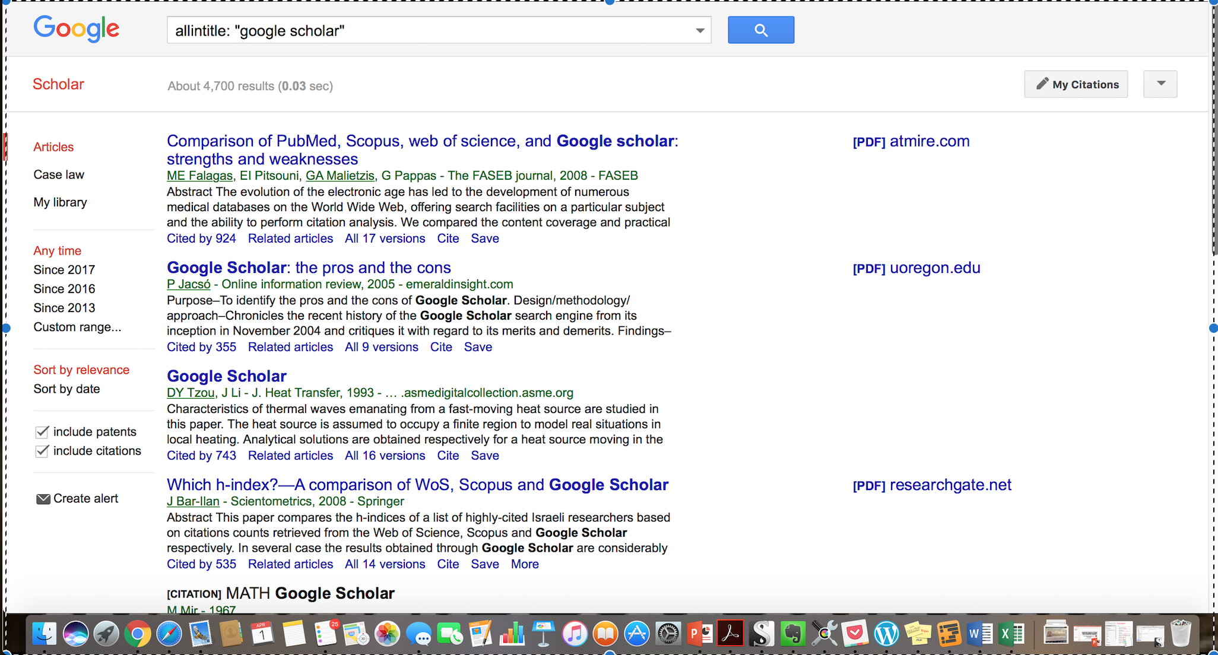The image size is (1218, 655).
Task: Open the WordPress app in dock
Action: [x=886, y=634]
